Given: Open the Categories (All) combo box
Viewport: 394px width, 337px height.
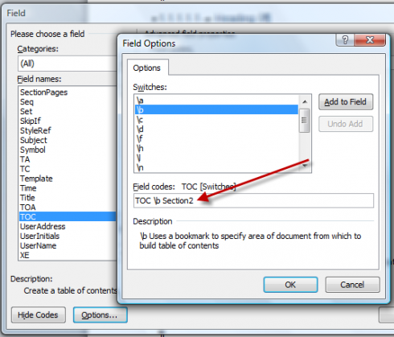Looking at the screenshot, I should coord(68,64).
